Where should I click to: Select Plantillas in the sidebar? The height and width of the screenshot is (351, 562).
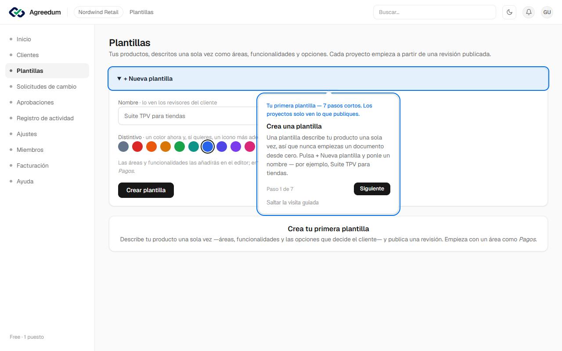(x=47, y=71)
